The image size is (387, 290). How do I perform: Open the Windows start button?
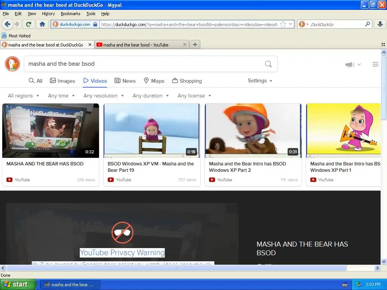click(18, 285)
